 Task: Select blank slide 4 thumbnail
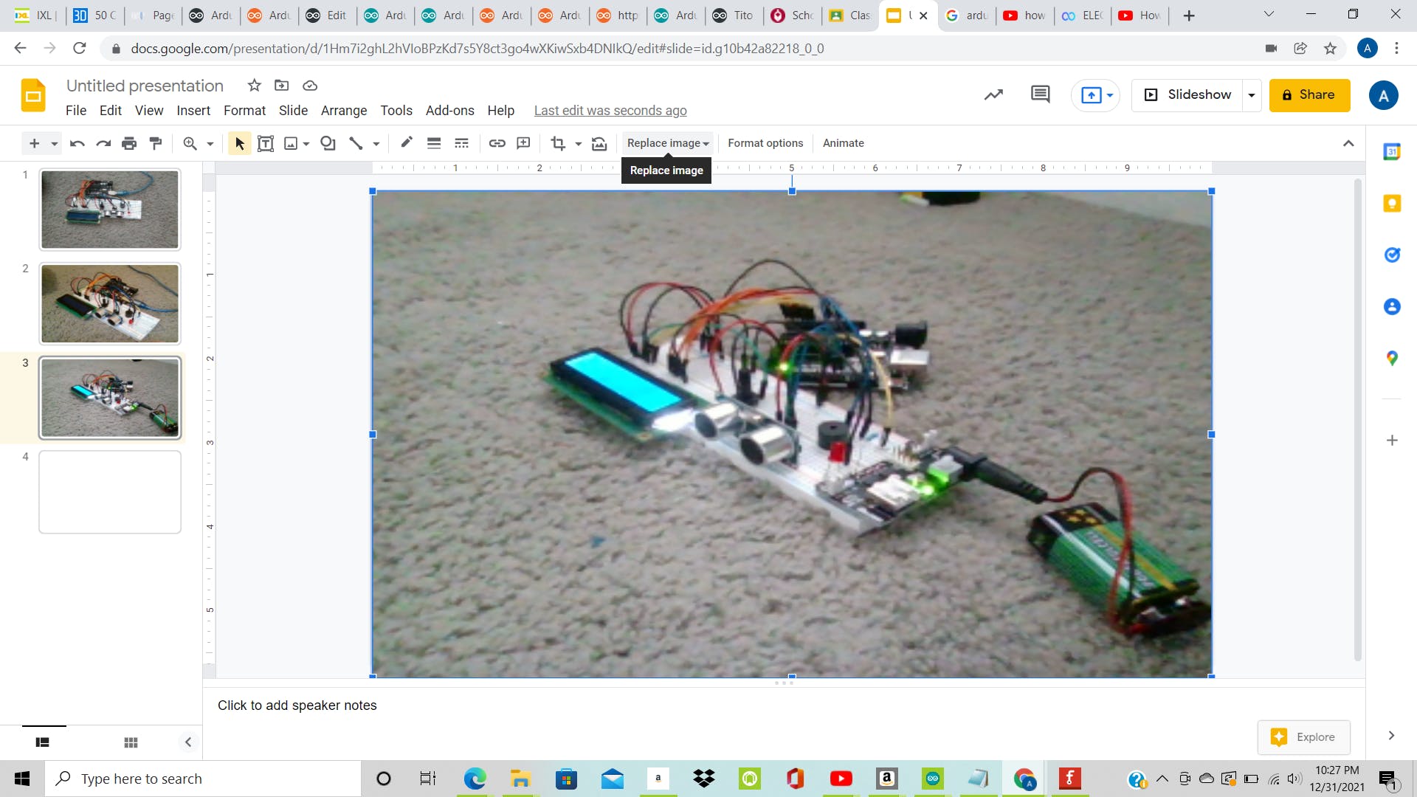click(110, 492)
